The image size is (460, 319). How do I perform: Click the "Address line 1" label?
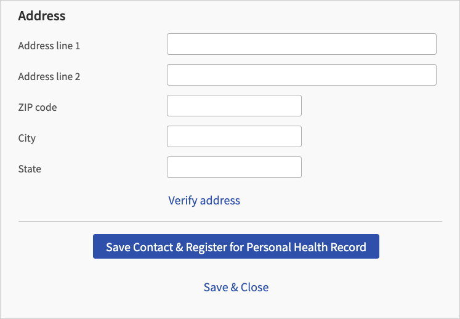point(49,46)
